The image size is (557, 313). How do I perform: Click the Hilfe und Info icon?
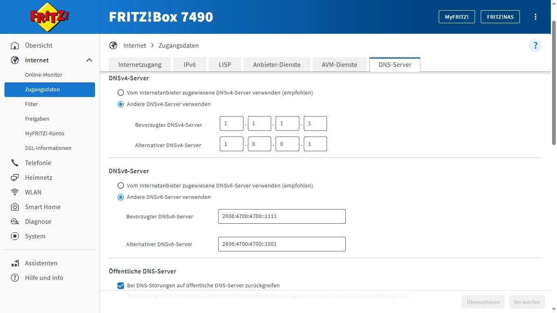tap(15, 278)
